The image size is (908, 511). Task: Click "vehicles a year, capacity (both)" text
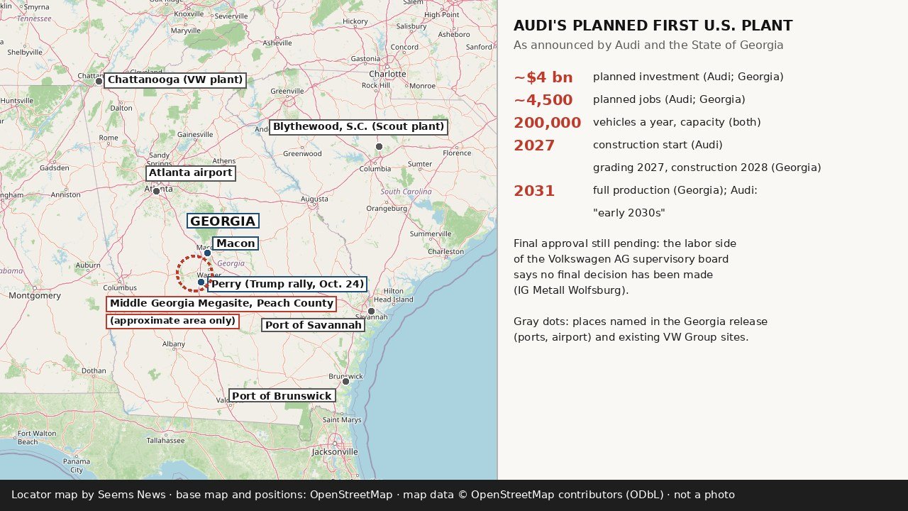pyautogui.click(x=677, y=122)
